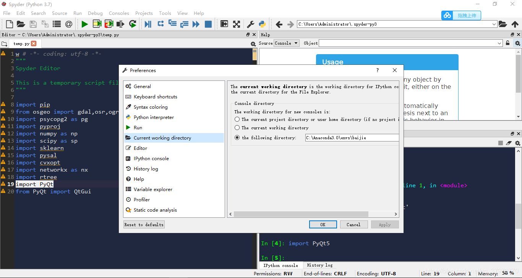Start debugging with Debug file icon
The height and width of the screenshot is (278, 522).
(x=148, y=24)
